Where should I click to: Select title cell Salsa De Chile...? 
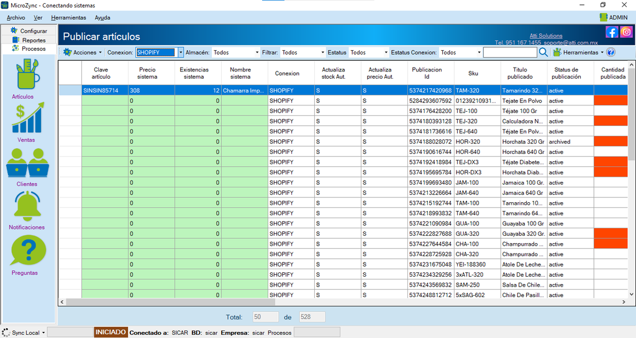pyautogui.click(x=524, y=285)
